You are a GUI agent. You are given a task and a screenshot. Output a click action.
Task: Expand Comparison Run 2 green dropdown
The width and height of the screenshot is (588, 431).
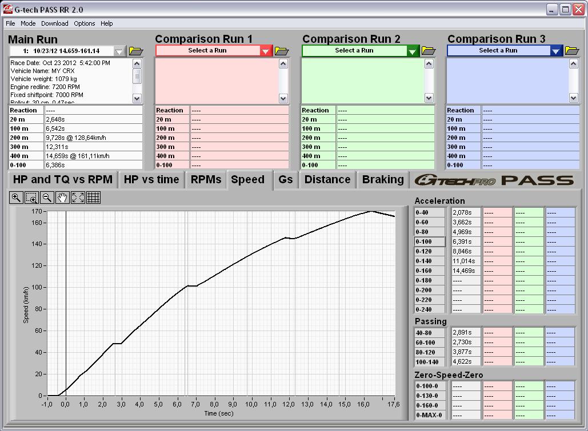[412, 51]
